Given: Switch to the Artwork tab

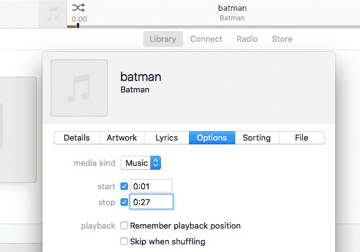Looking at the screenshot, I should [122, 138].
